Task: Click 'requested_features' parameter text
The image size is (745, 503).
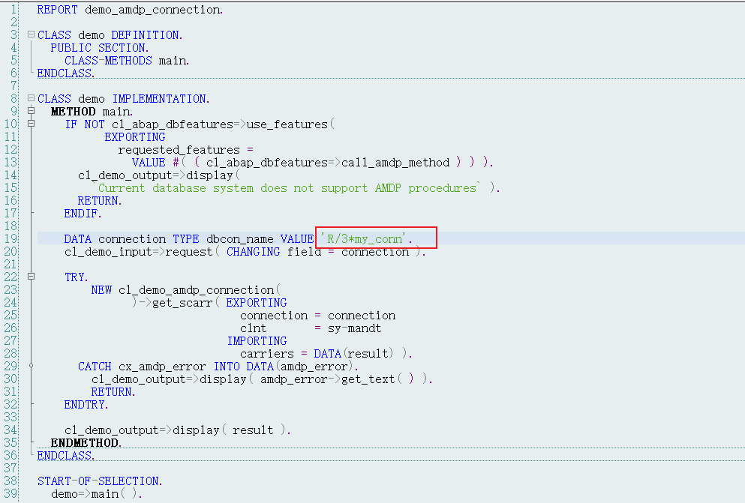Action: tap(179, 150)
